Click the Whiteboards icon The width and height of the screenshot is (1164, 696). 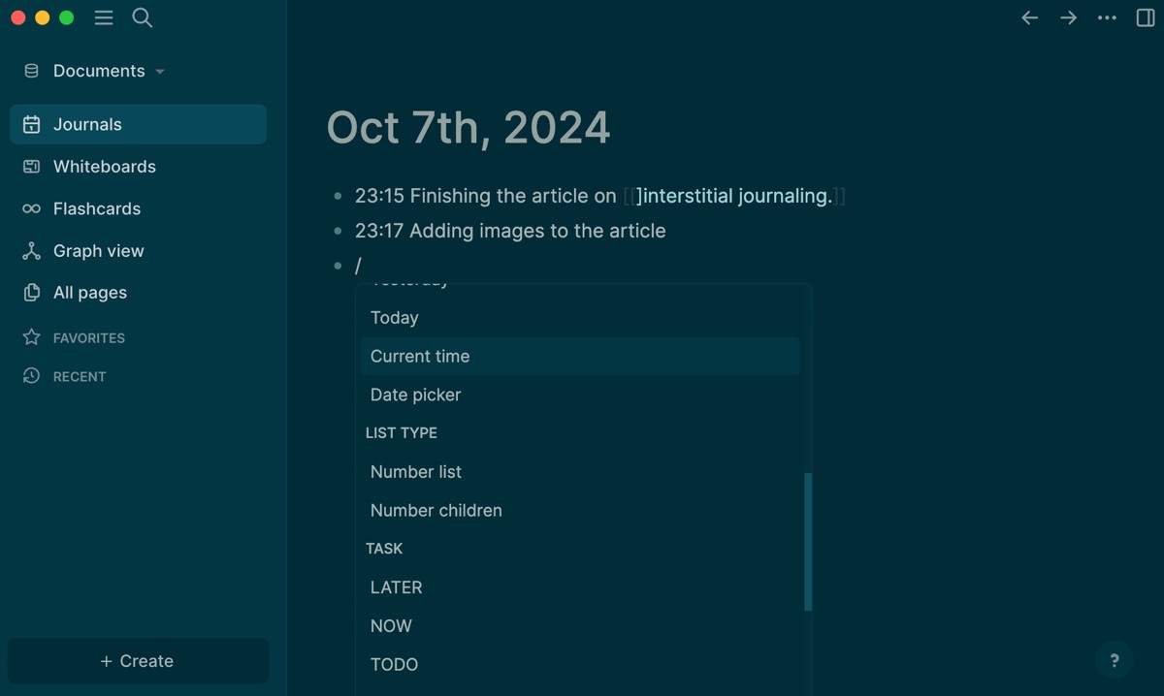point(31,167)
